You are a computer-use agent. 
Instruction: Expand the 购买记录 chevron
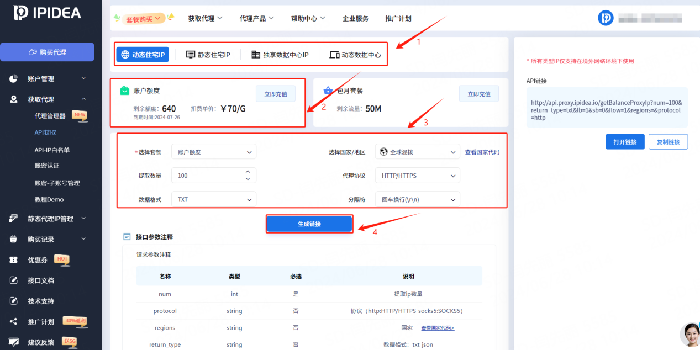84,238
